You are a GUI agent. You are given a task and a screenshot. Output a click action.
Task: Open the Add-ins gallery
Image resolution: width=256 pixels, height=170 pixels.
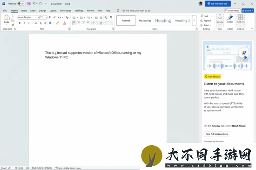click(241, 19)
